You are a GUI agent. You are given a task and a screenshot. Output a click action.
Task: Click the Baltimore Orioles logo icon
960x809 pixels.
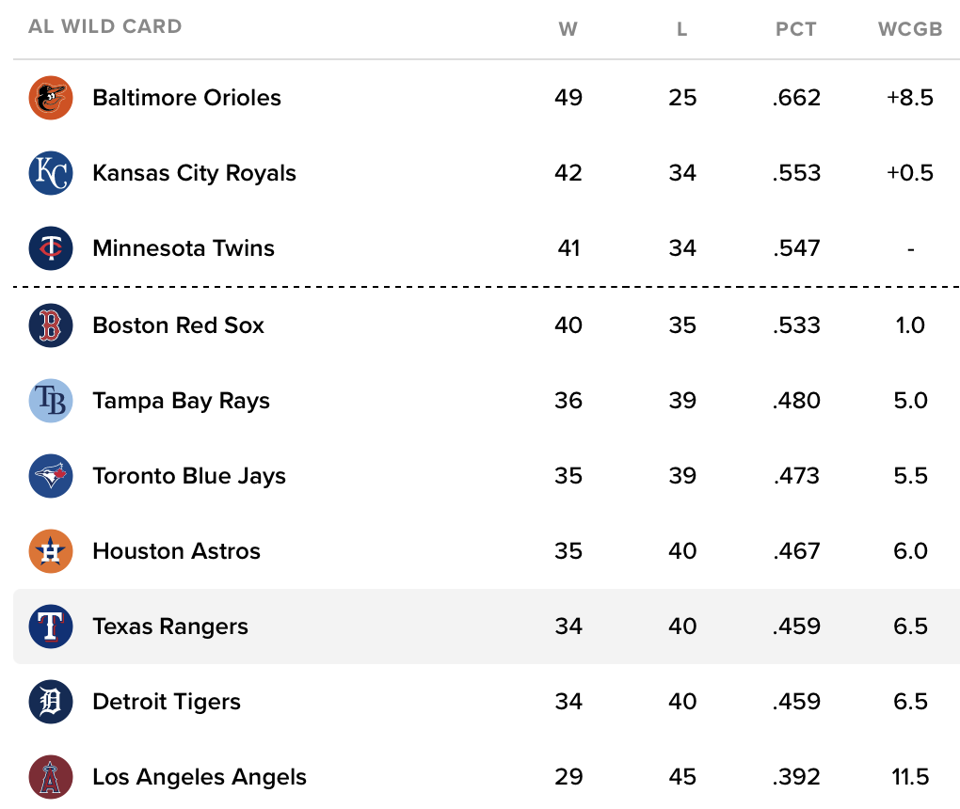tap(51, 98)
